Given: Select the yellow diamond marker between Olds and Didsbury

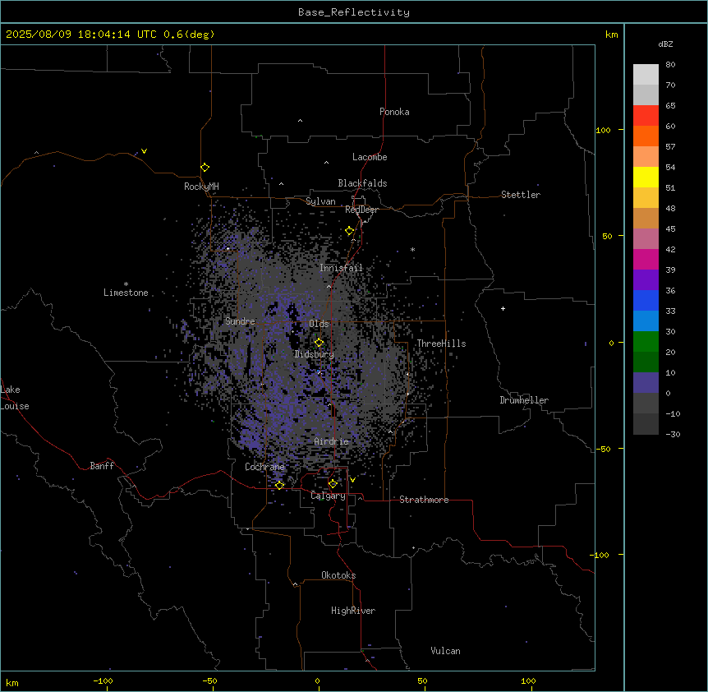Looking at the screenshot, I should [x=320, y=343].
